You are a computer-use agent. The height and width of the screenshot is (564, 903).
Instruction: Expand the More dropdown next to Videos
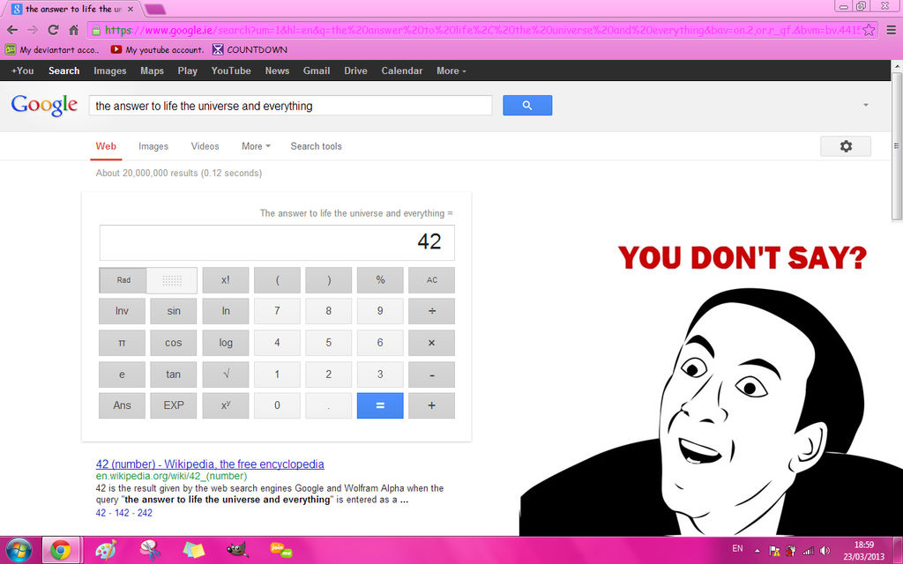(254, 146)
